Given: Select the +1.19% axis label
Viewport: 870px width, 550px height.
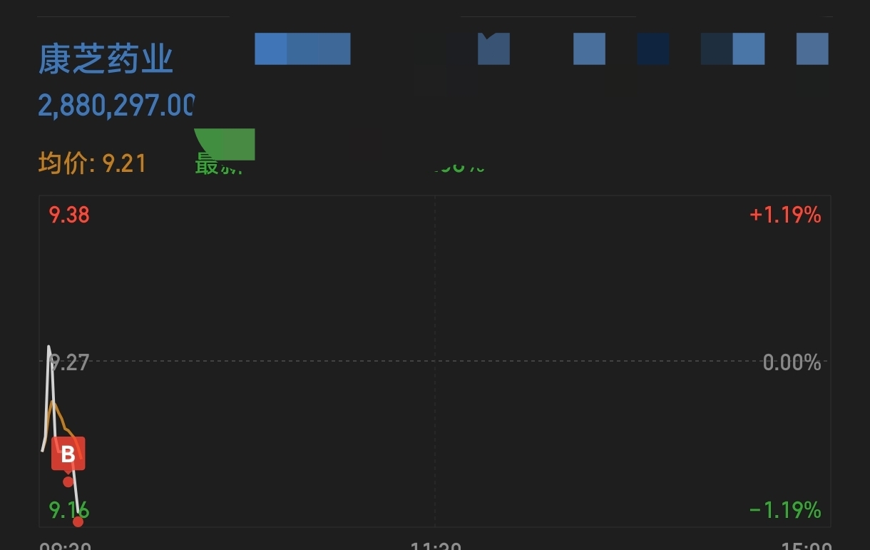Looking at the screenshot, I should pos(785,215).
